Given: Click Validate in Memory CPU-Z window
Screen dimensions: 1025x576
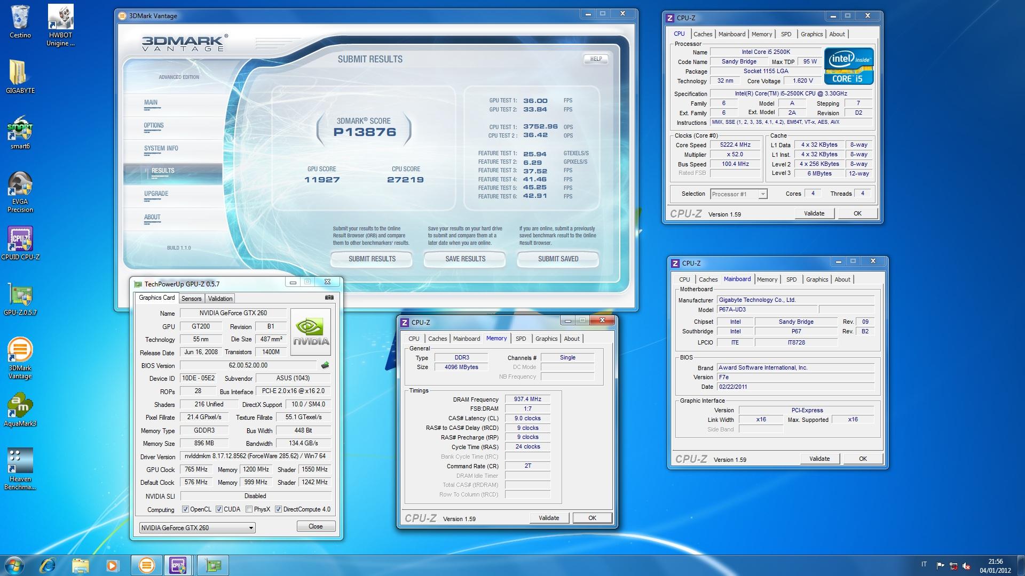Looking at the screenshot, I should 549,518.
